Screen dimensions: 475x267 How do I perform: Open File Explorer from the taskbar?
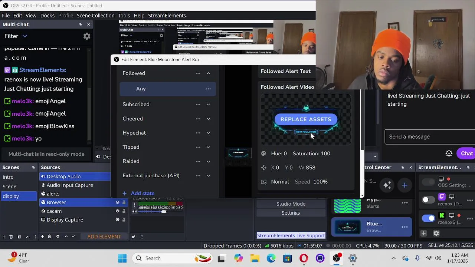[255, 258]
